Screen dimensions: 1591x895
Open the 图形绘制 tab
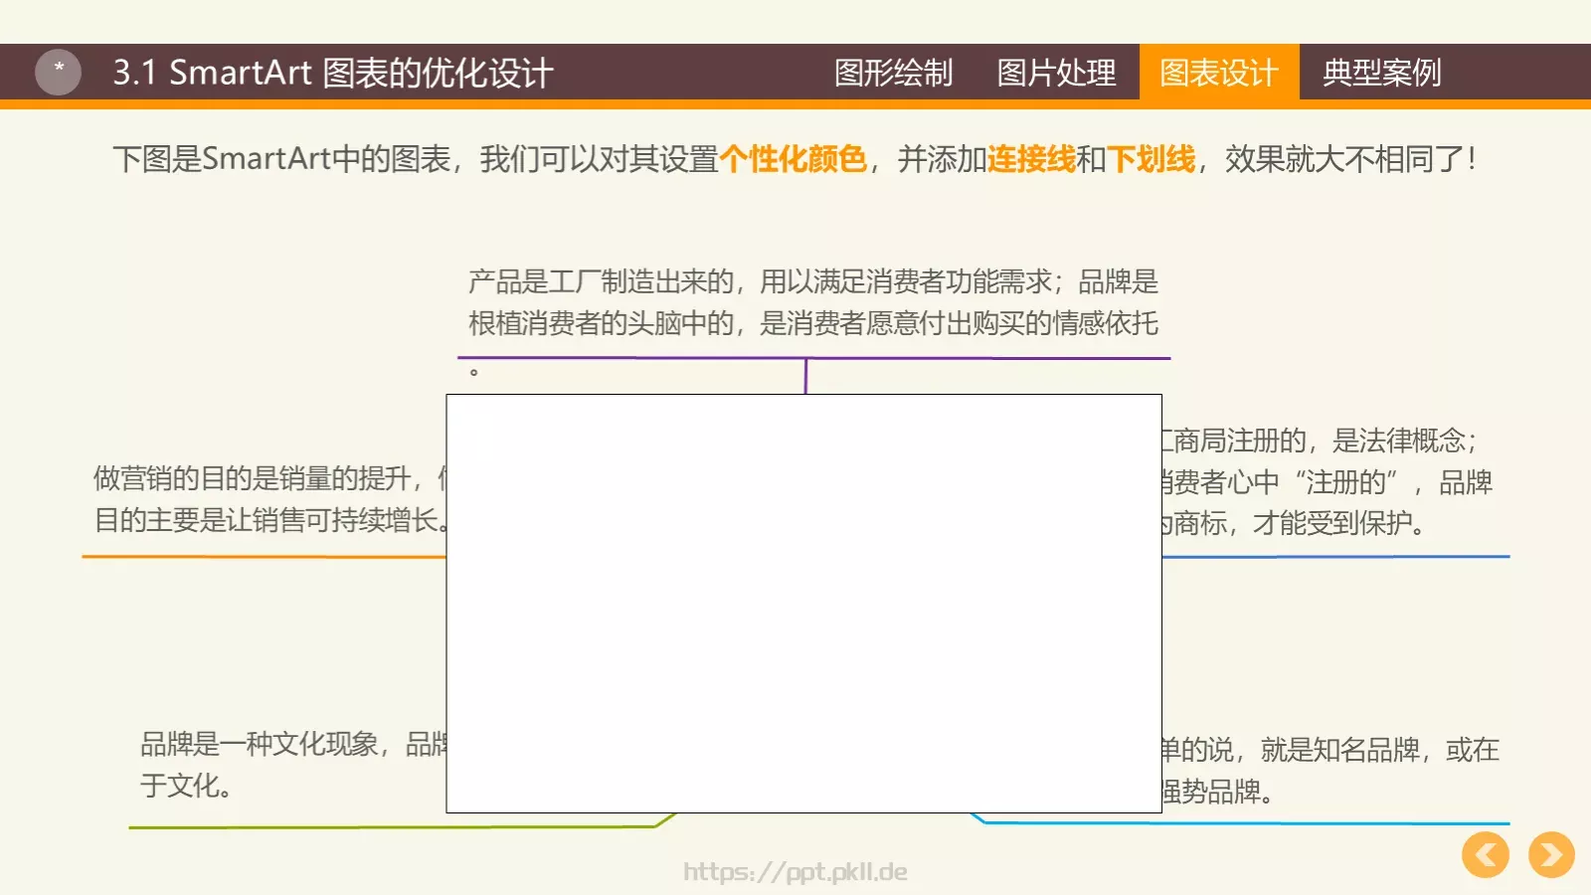click(893, 73)
